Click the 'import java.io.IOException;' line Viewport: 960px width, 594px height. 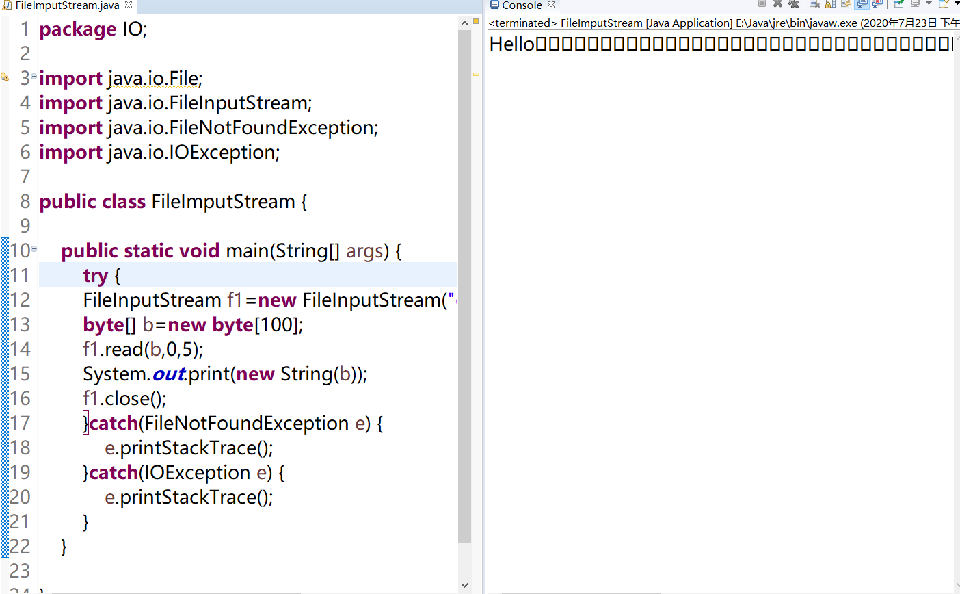(159, 153)
